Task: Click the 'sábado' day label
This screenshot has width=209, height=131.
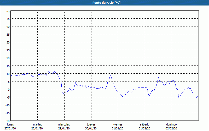Action: (144, 124)
